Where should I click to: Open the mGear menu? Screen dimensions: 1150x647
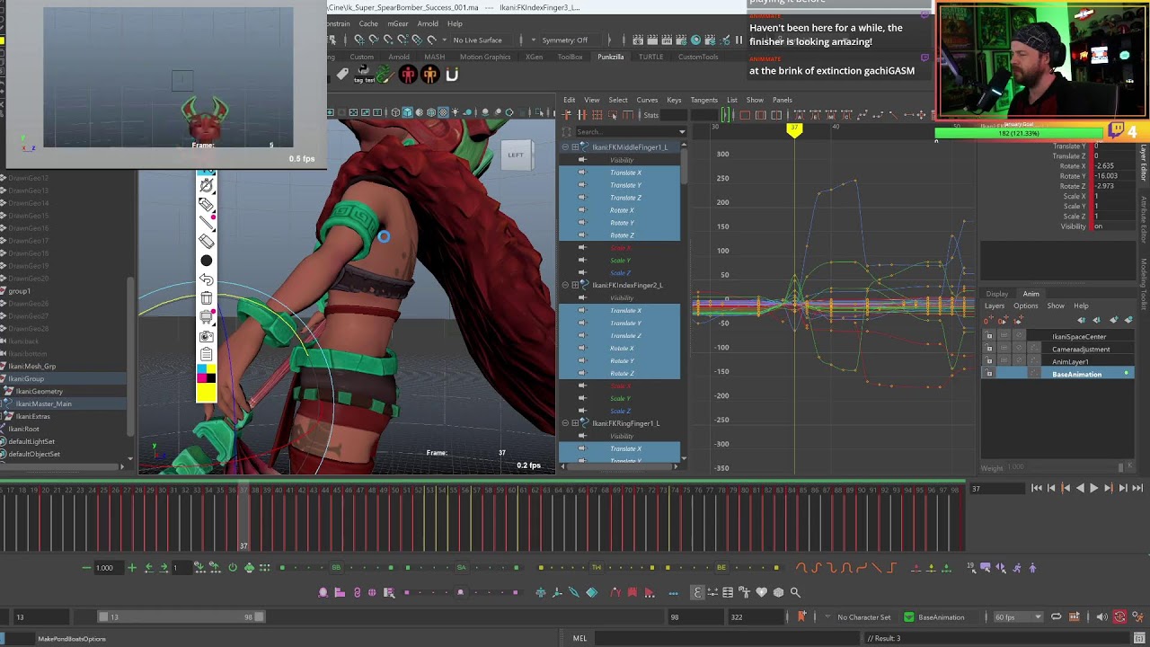[x=397, y=23]
